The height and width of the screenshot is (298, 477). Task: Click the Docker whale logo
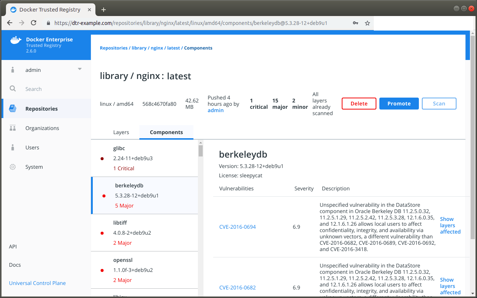[x=16, y=40]
